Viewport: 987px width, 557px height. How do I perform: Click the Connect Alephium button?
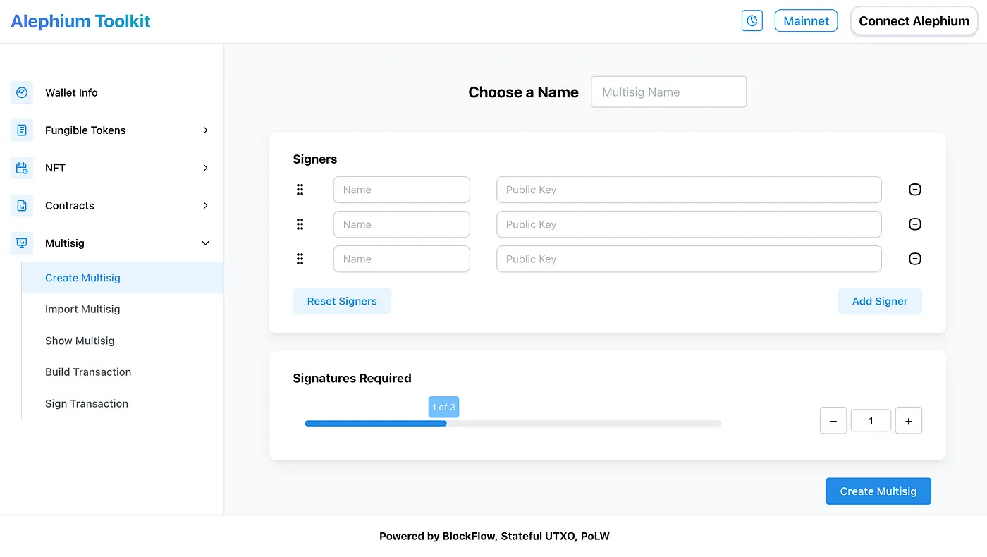(914, 21)
